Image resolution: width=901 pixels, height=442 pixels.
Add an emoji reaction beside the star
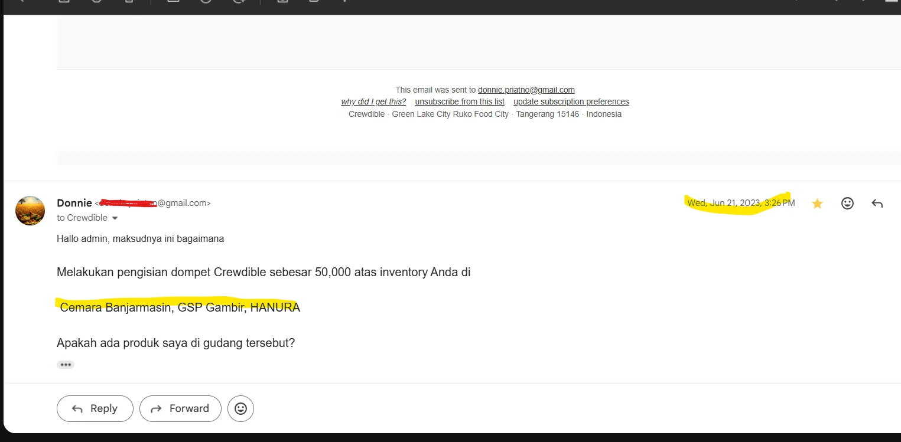tap(847, 204)
